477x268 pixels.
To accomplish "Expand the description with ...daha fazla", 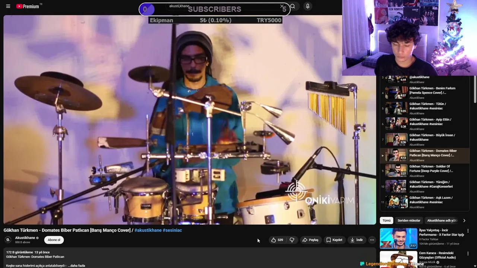I will click(76, 266).
